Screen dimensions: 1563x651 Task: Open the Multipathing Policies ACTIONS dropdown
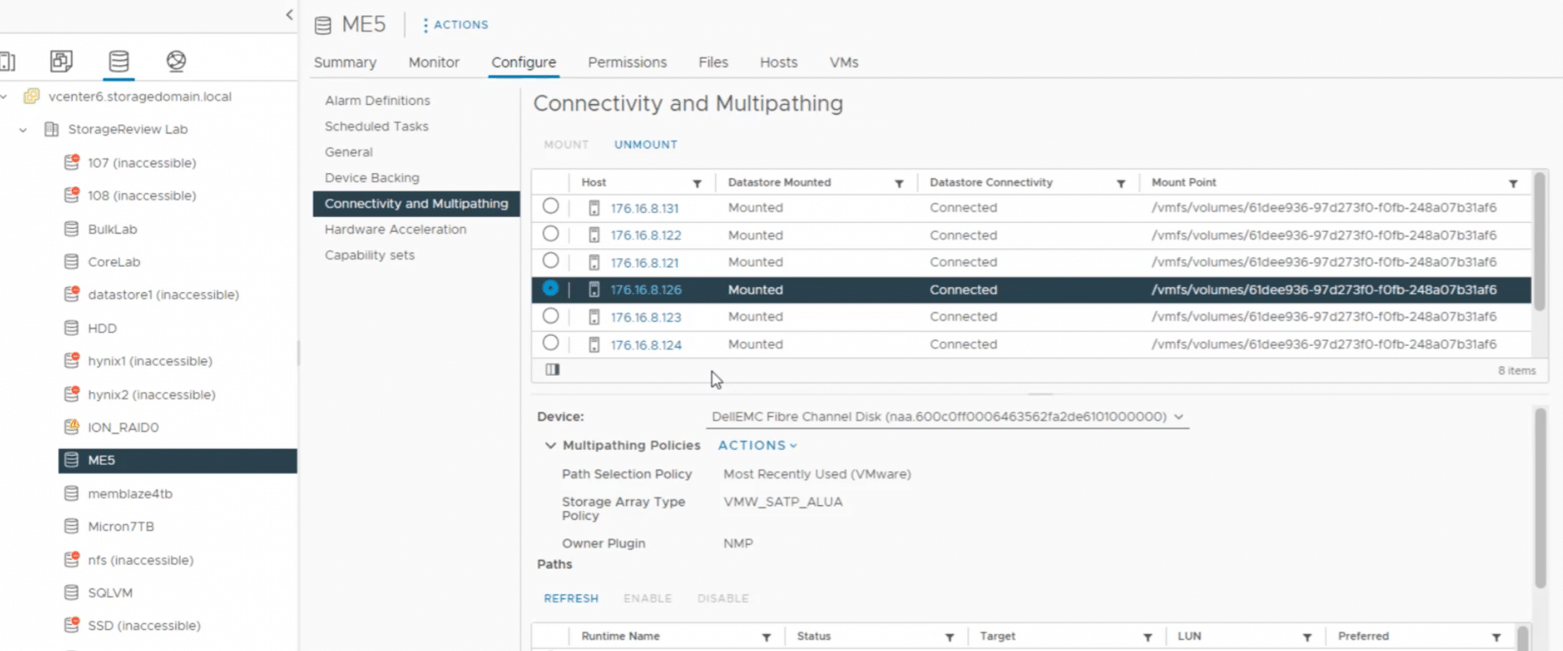pyautogui.click(x=757, y=445)
